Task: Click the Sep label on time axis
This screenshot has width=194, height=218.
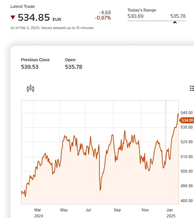Action: click(x=117, y=210)
